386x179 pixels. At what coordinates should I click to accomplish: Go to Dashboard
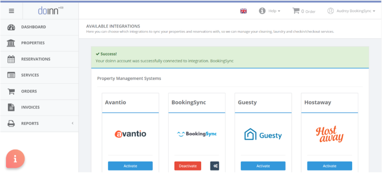[x=33, y=27]
